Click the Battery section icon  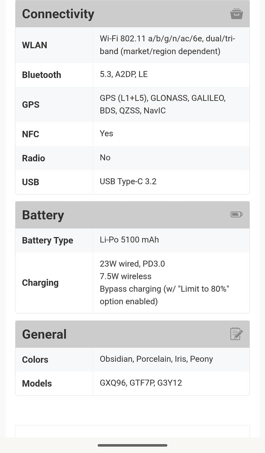pos(237,215)
